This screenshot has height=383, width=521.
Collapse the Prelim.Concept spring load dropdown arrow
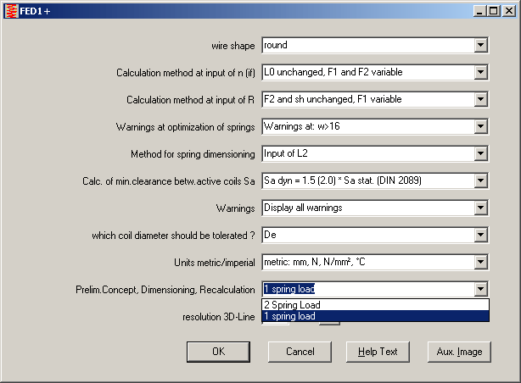coord(480,290)
